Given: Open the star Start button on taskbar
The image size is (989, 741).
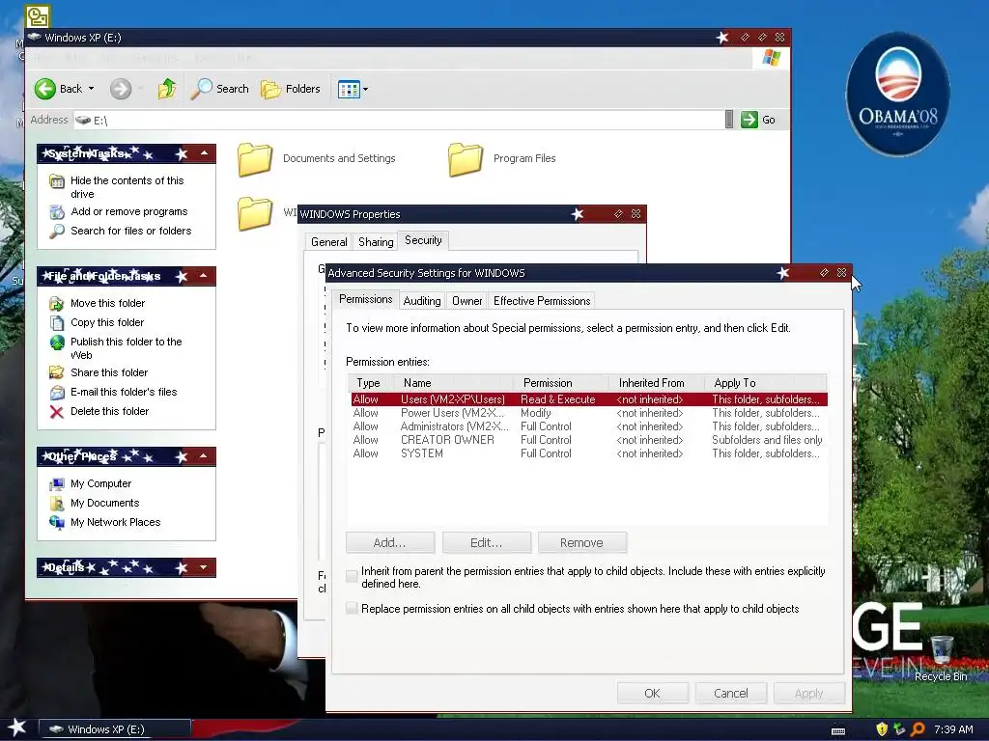Looking at the screenshot, I should pos(17,728).
